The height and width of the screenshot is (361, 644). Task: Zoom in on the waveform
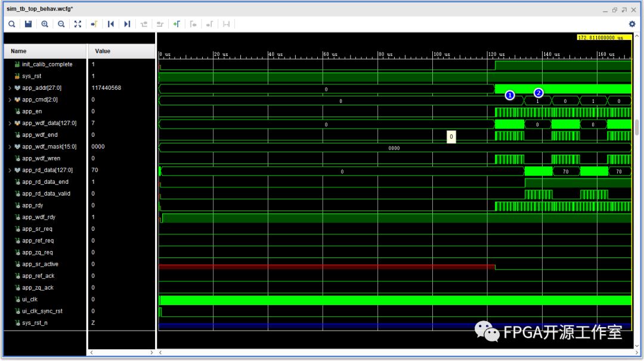click(45, 24)
